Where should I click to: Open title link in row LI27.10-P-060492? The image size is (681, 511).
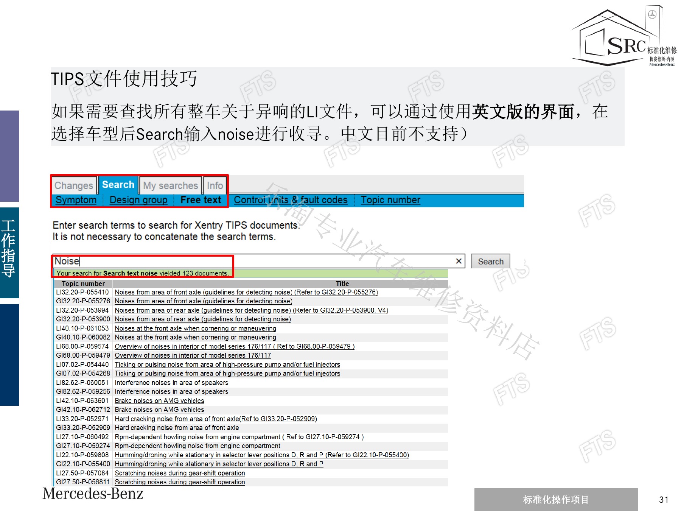point(239,437)
